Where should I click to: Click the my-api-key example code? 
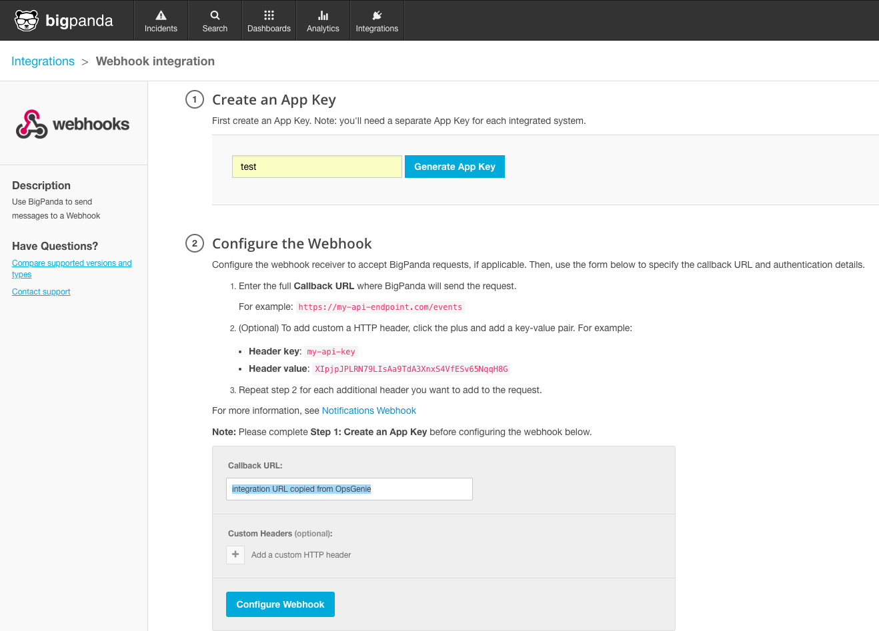(x=331, y=352)
